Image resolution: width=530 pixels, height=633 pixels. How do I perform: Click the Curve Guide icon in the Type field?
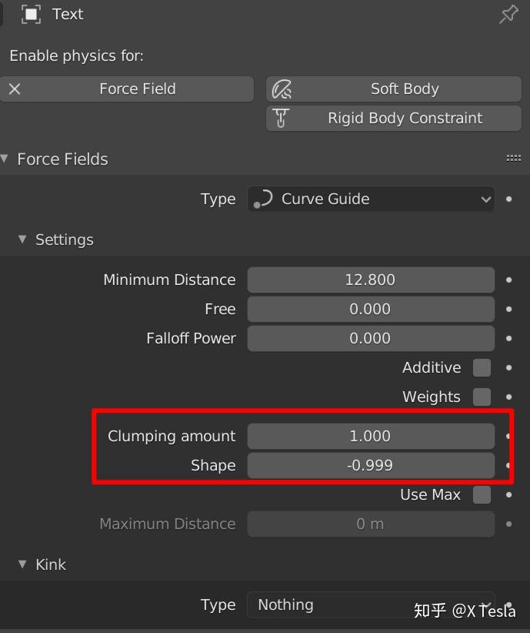[262, 199]
